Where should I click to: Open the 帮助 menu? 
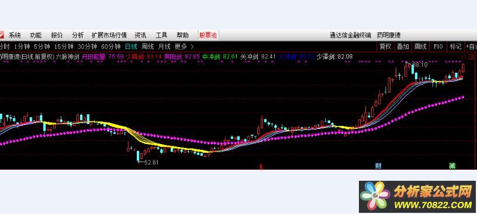pyautogui.click(x=182, y=35)
